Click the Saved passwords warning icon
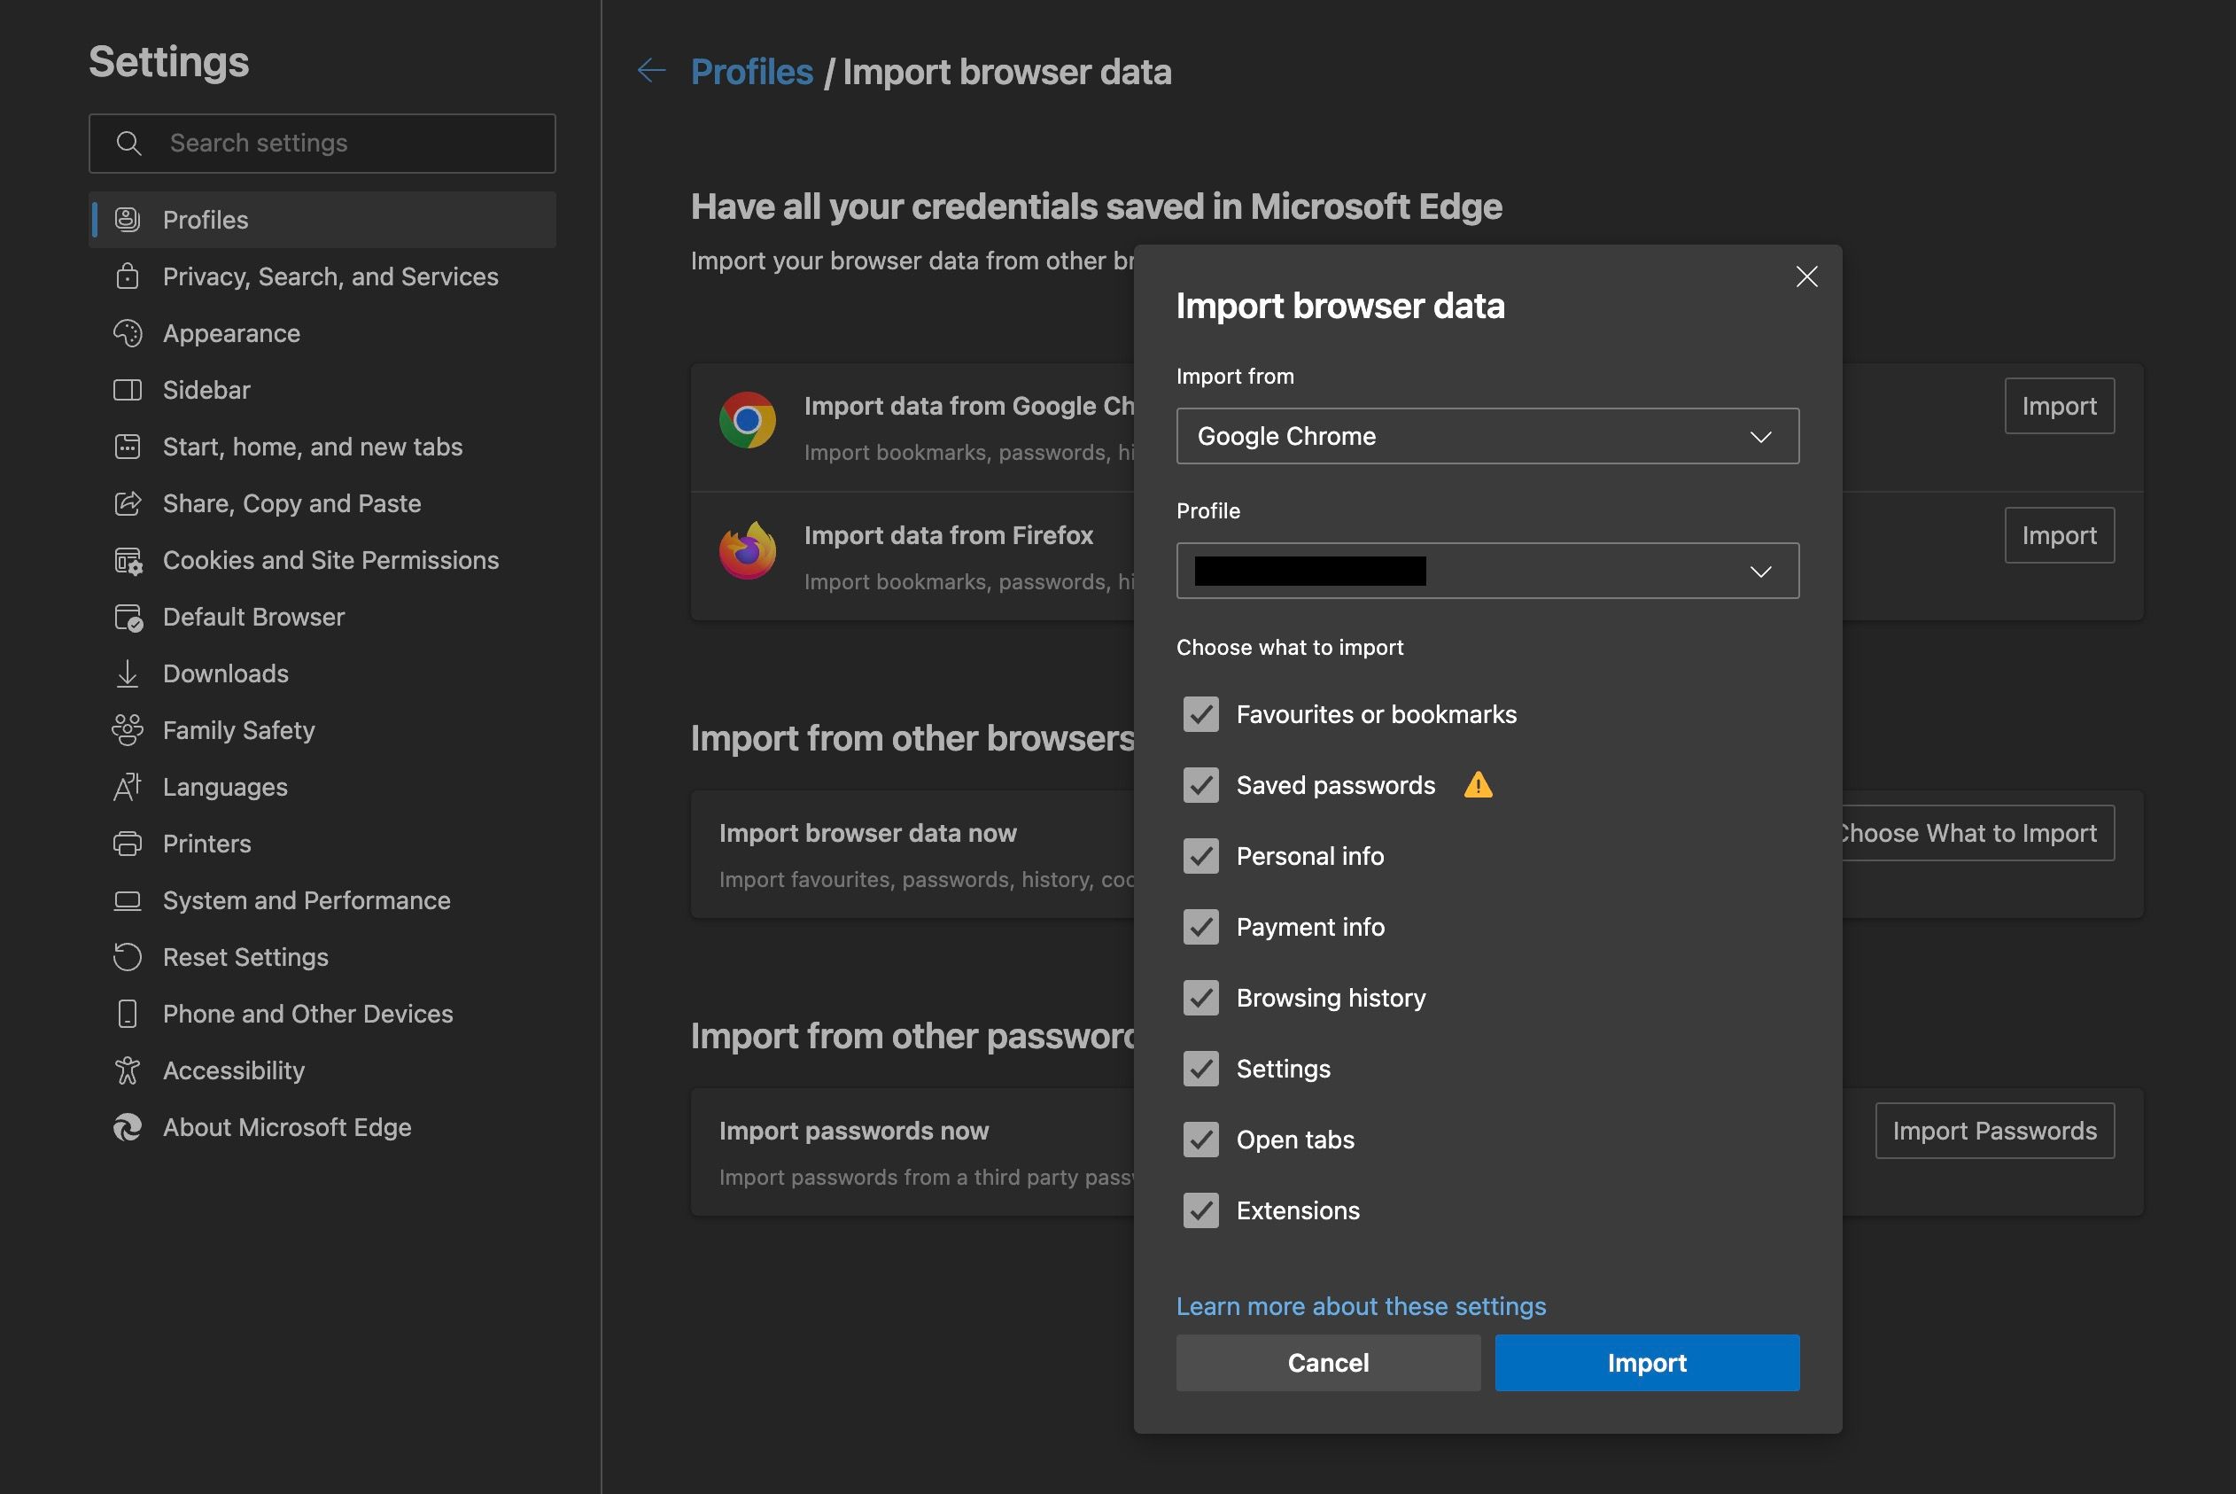 pos(1479,784)
